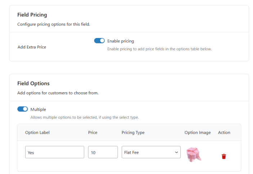The height and width of the screenshot is (174, 253).
Task: Delete the Yes option with trash icon
Action: (x=224, y=156)
